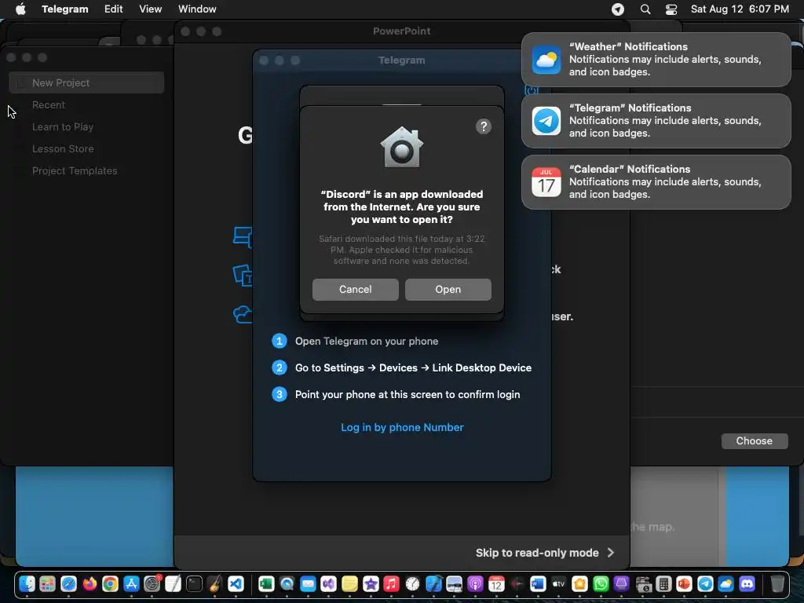Open Firefox from the dock
Image resolution: width=804 pixels, height=603 pixels.
click(x=90, y=583)
